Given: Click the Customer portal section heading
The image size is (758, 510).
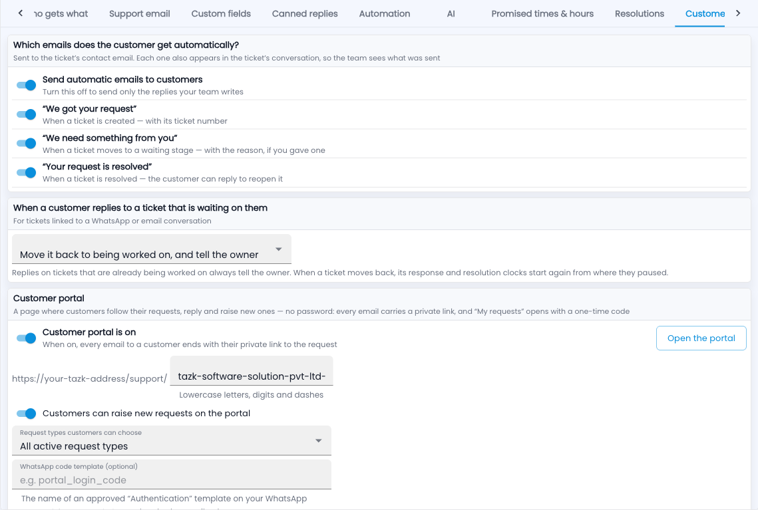Looking at the screenshot, I should coord(49,298).
